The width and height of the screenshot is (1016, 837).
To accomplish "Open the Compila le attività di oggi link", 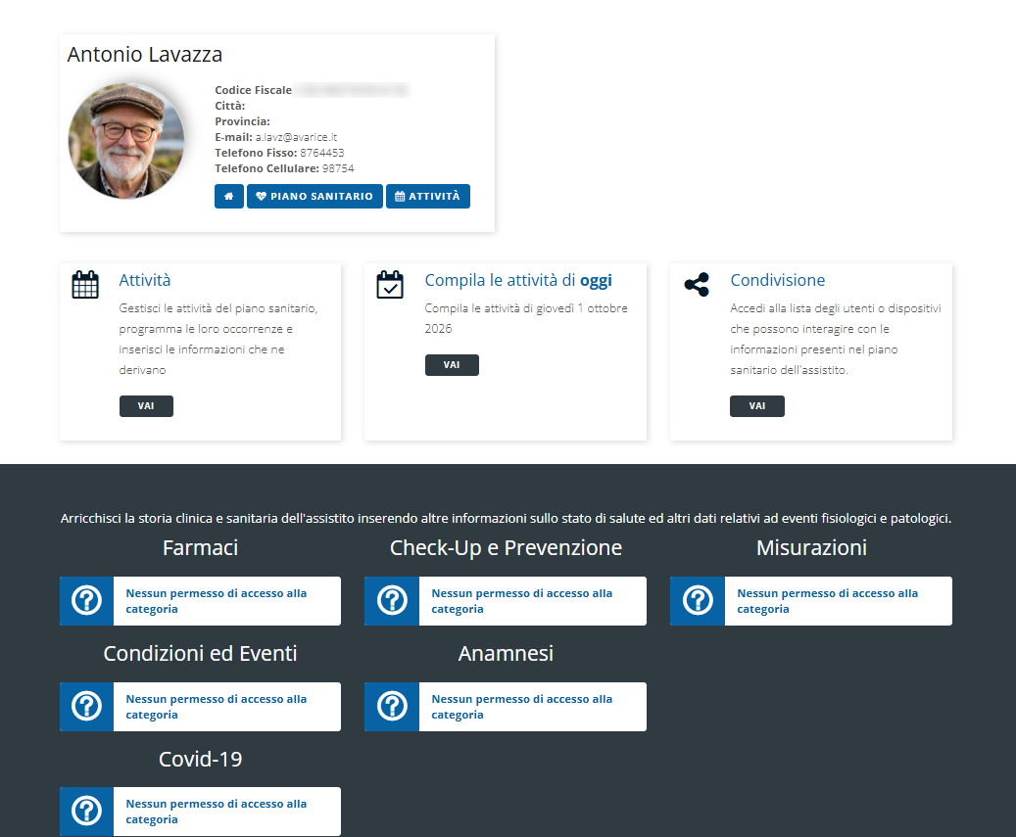I will coord(518,280).
